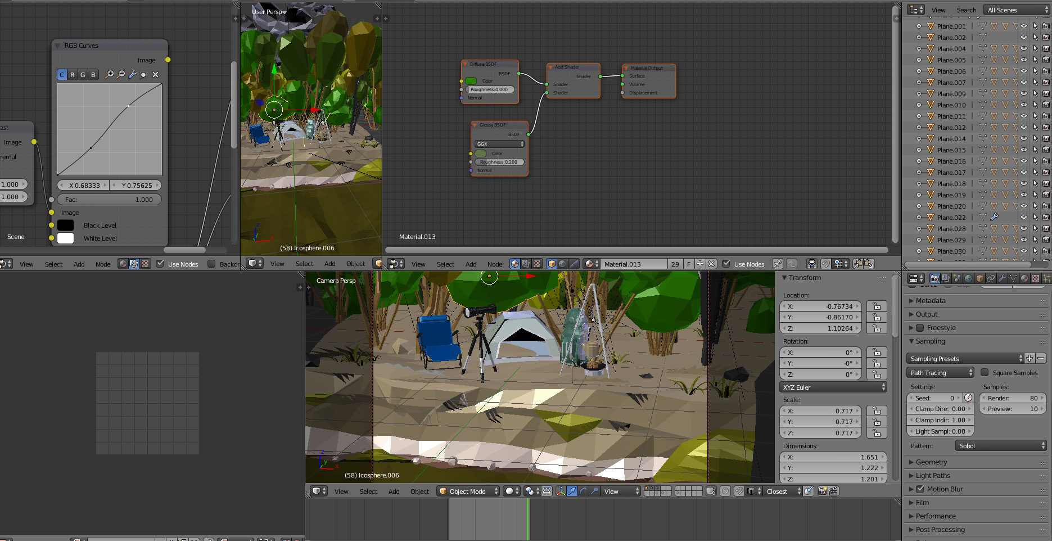Open the Modifiers properties tab (wrench icon)

(x=1002, y=278)
